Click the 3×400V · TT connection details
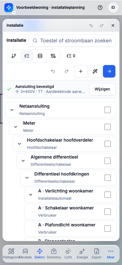The image size is (122, 265). pyautogui.click(x=50, y=92)
